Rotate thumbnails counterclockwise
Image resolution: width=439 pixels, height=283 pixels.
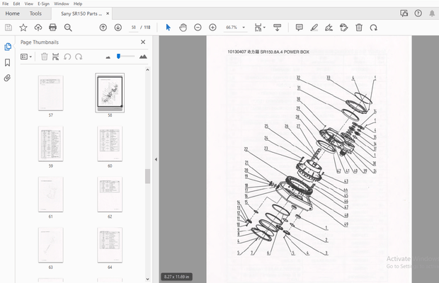click(x=67, y=57)
